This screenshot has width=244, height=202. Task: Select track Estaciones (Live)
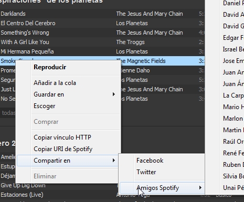tap(22, 195)
